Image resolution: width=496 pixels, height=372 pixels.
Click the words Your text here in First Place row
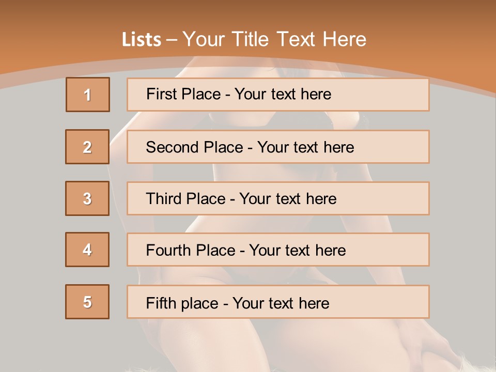(x=283, y=94)
